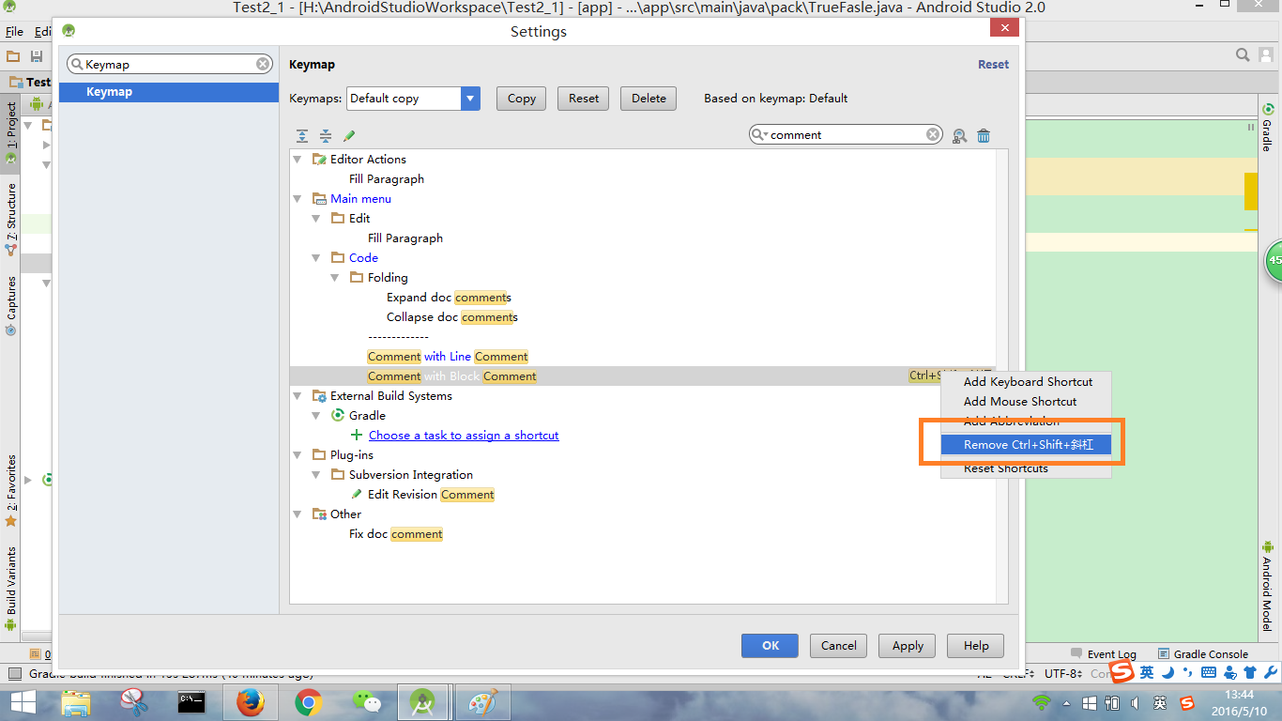Click the pencil edit shortcut icon
1282x721 pixels.
[349, 136]
